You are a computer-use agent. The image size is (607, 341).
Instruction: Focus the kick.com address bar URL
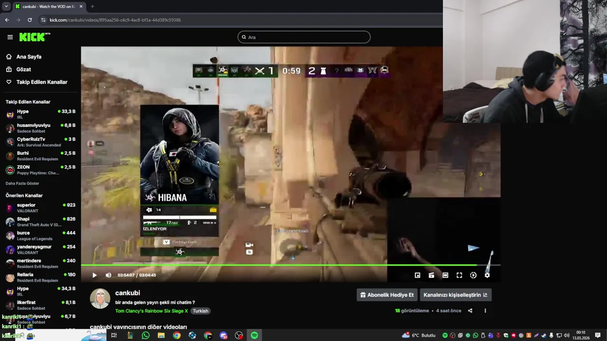click(115, 20)
